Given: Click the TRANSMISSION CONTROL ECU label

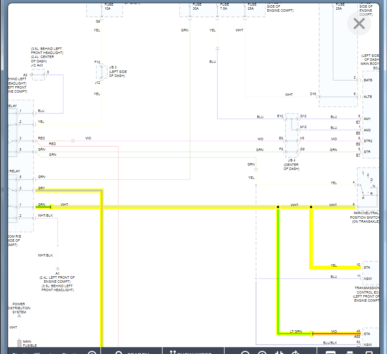Looking at the screenshot, I should pos(367,294).
